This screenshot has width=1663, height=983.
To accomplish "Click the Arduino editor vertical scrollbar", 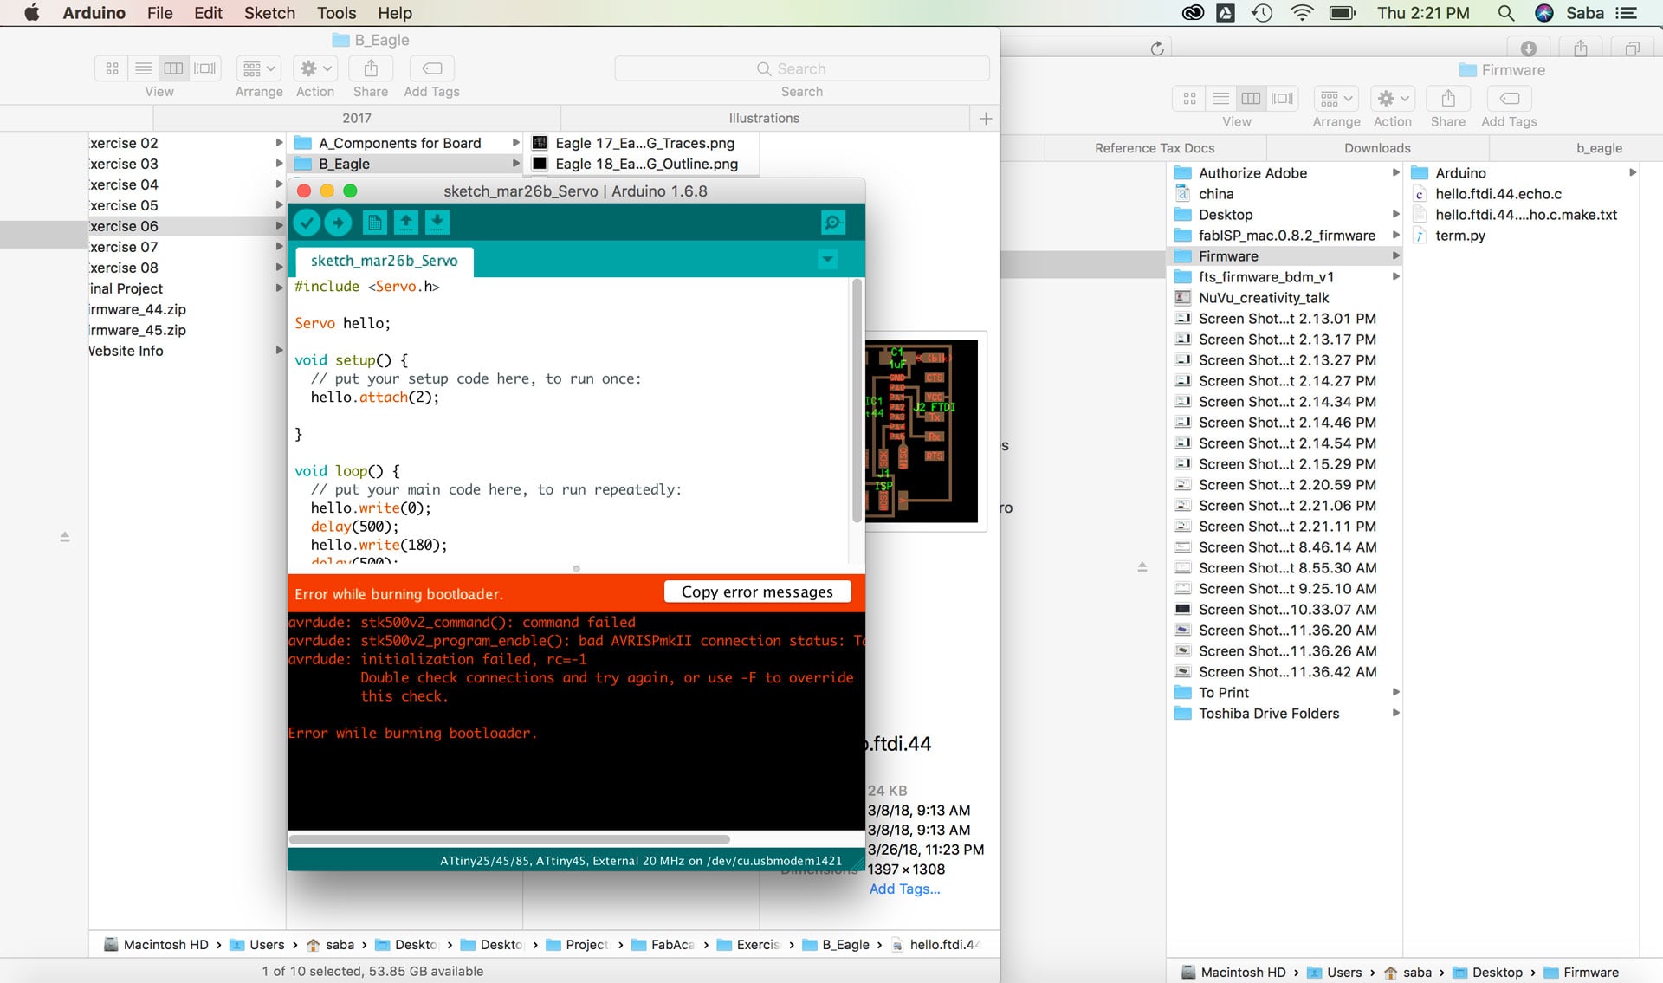I will [x=857, y=400].
